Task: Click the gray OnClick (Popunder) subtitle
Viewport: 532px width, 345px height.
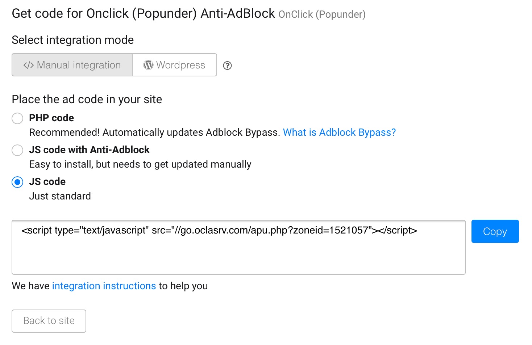Action: pos(322,14)
